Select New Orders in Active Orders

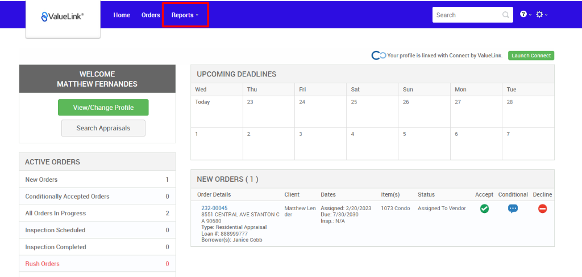97,180
